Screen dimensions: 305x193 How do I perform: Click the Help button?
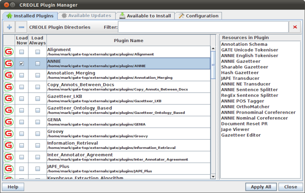[13, 187]
